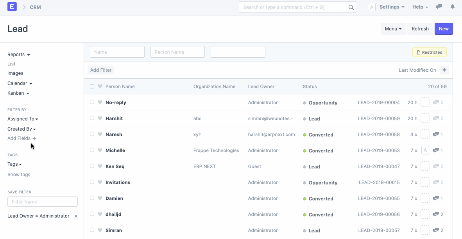The height and width of the screenshot is (239, 462).
Task: Open the Kanban dropdown in sidebar
Action: (x=18, y=93)
